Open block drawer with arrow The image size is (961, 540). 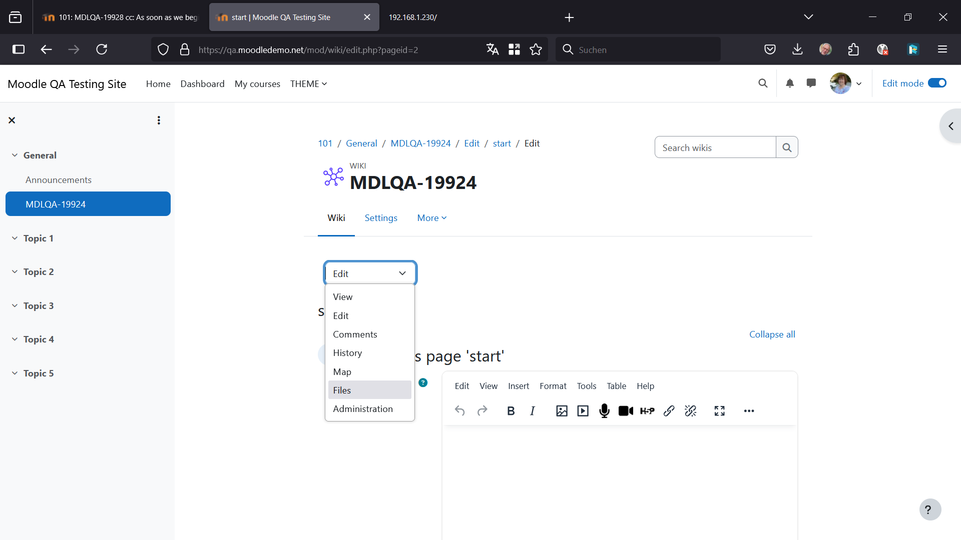coord(951,126)
